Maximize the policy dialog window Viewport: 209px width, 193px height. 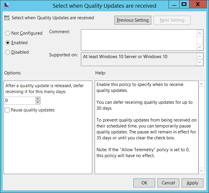[184, 4]
